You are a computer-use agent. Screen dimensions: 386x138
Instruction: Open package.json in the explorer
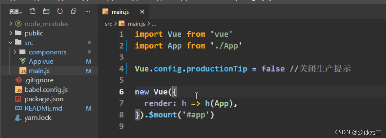click(x=44, y=99)
